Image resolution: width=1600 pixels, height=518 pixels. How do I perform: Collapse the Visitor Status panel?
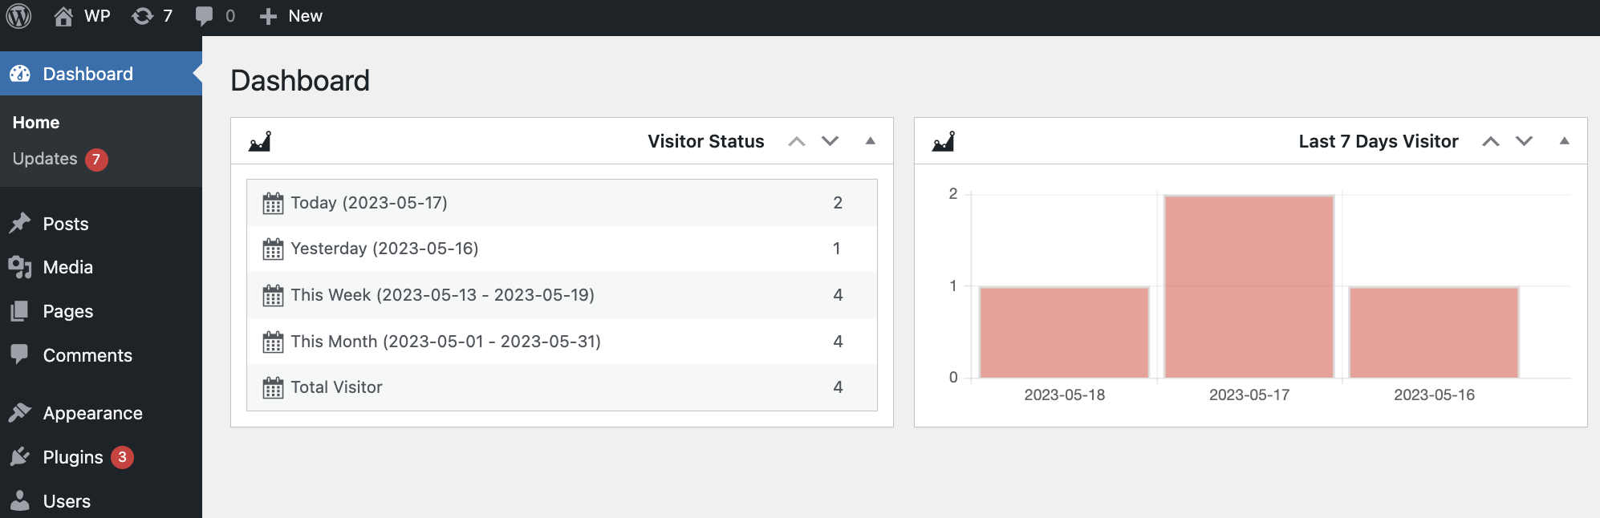870,141
